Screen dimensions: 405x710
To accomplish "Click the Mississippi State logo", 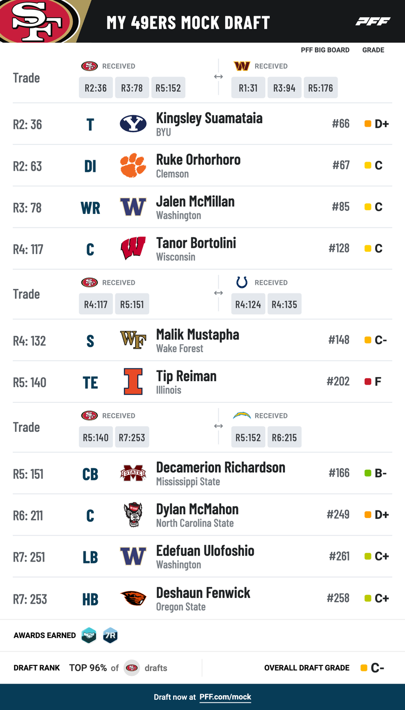I will click(x=133, y=474).
